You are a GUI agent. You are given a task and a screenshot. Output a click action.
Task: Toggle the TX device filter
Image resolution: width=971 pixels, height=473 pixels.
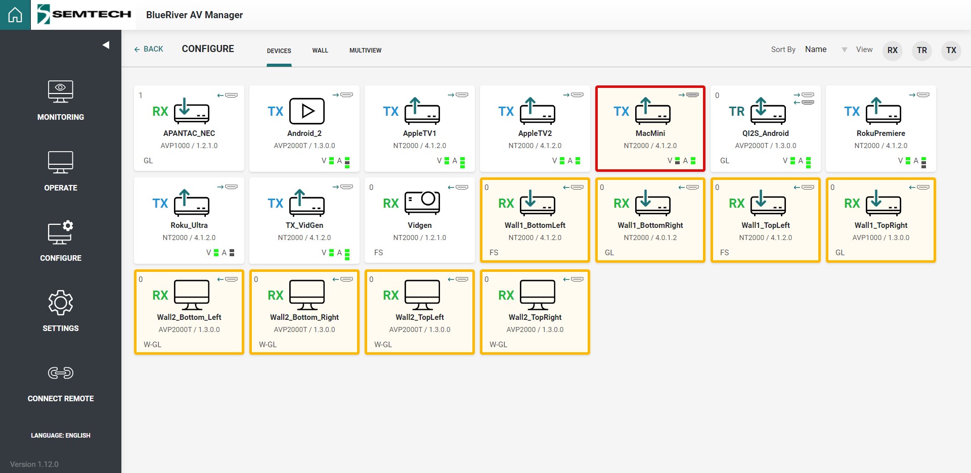pyautogui.click(x=951, y=51)
